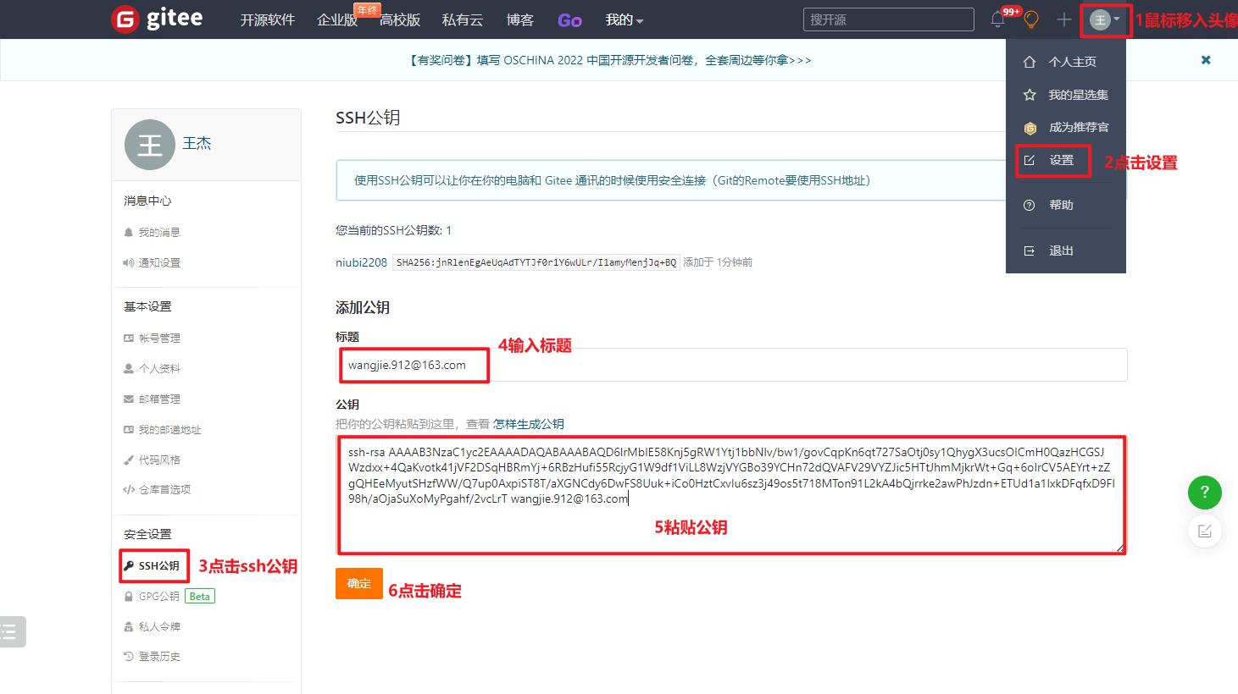Click the SHA256 fingerprint of the key
Screen dimensions: 1238x694
coord(536,262)
